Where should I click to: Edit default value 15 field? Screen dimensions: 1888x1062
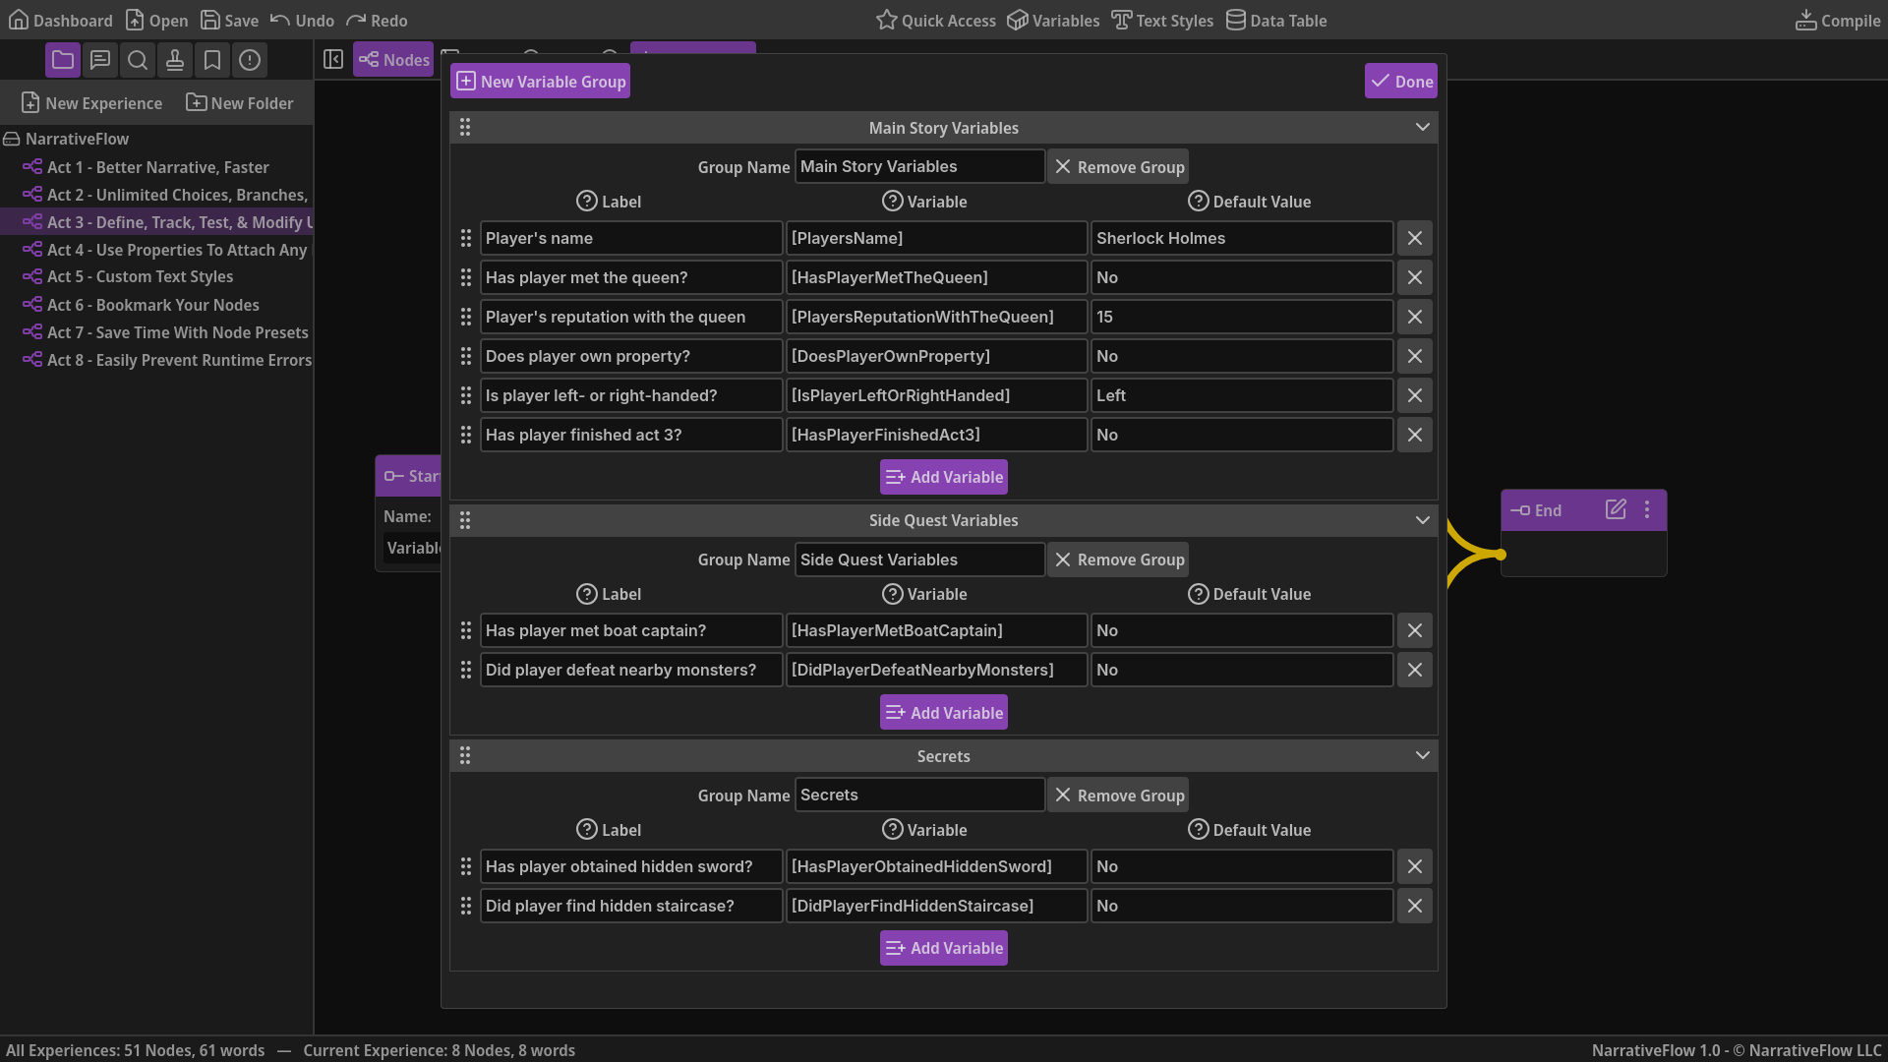(1242, 317)
